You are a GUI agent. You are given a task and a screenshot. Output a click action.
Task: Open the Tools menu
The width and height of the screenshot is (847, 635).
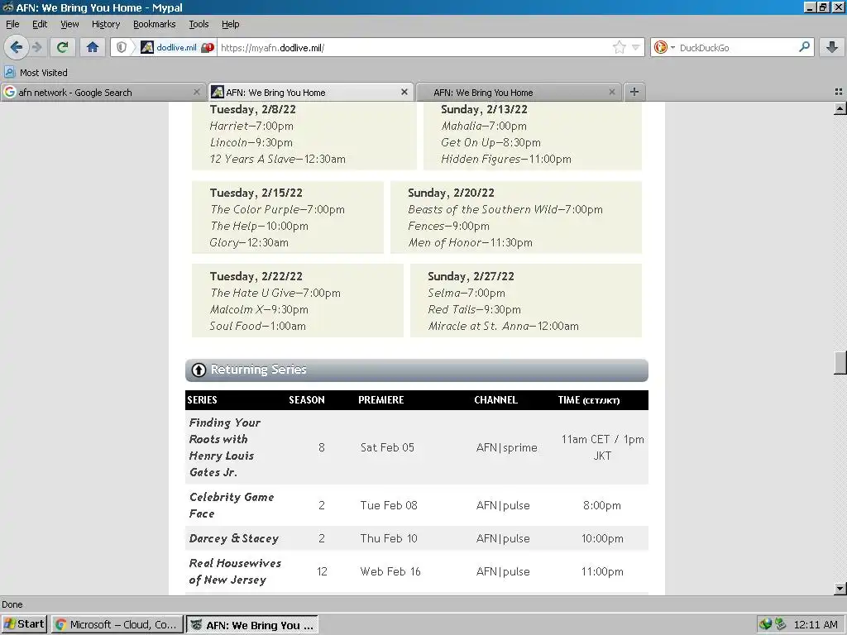click(x=199, y=24)
